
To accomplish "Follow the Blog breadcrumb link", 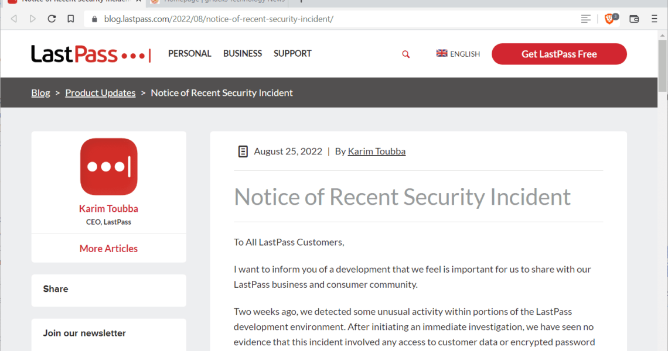I will pyautogui.click(x=40, y=93).
